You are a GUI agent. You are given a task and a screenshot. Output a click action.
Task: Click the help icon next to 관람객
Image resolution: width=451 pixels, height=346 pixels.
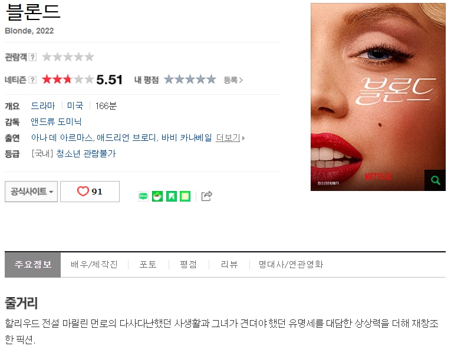click(33, 57)
